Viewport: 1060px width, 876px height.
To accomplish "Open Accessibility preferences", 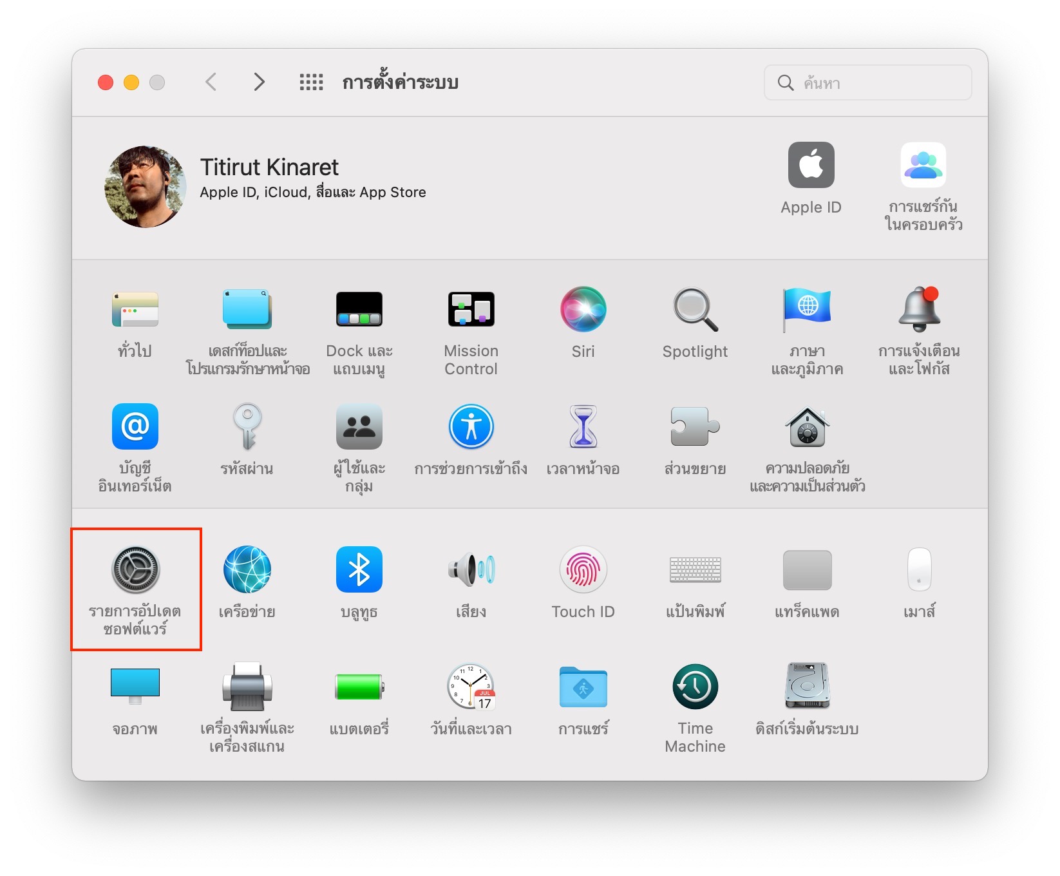I will coord(471,428).
